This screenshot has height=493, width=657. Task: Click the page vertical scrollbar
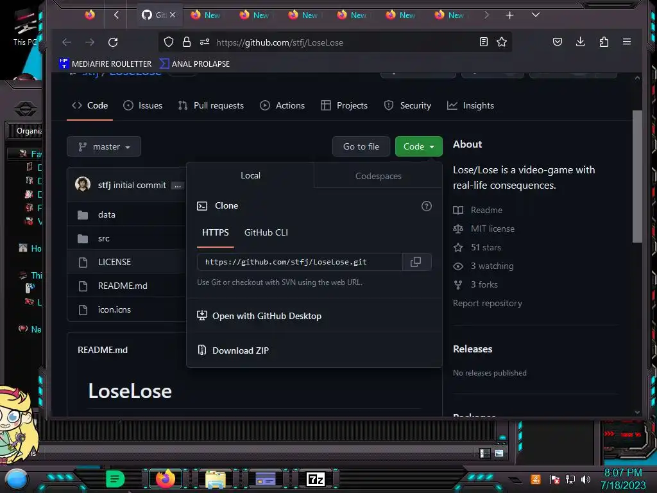pyautogui.click(x=637, y=176)
